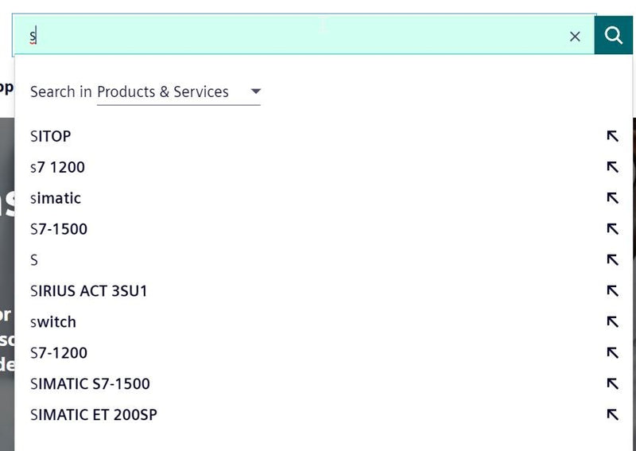Click the arrow icon beside SIMATIC S7-1500
This screenshot has height=451, width=636.
tap(612, 383)
